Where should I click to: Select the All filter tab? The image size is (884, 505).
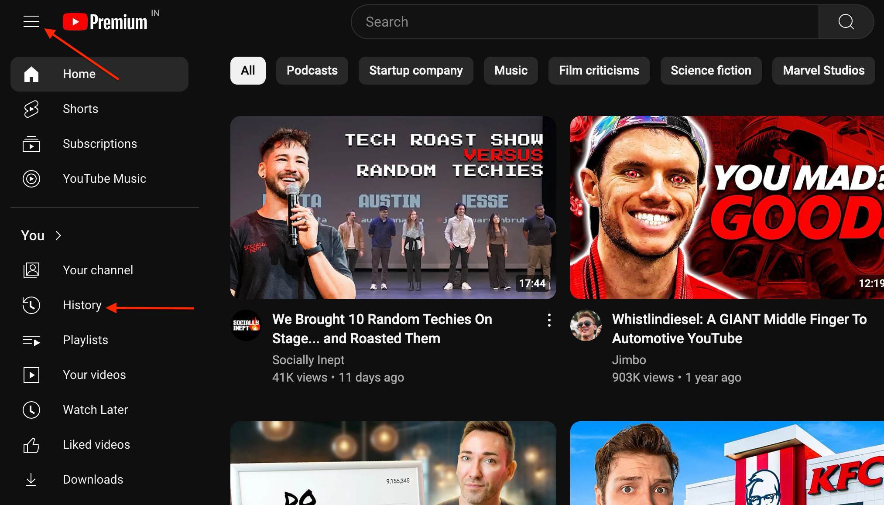click(x=248, y=70)
